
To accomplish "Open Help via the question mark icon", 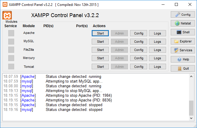I will click(x=183, y=59).
